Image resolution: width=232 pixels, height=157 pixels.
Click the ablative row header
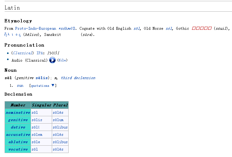click(18, 142)
